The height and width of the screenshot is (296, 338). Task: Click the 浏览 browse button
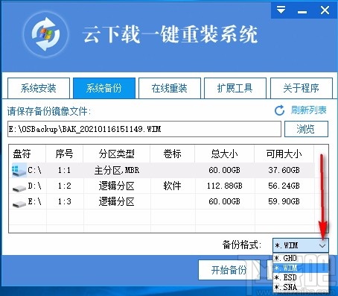coord(306,129)
